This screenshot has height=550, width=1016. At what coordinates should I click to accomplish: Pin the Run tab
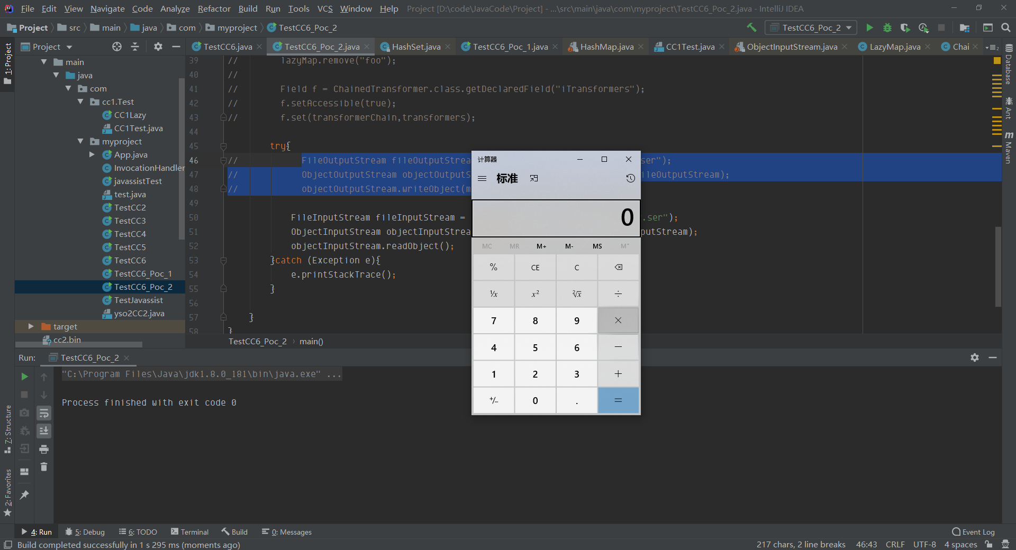pyautogui.click(x=24, y=495)
